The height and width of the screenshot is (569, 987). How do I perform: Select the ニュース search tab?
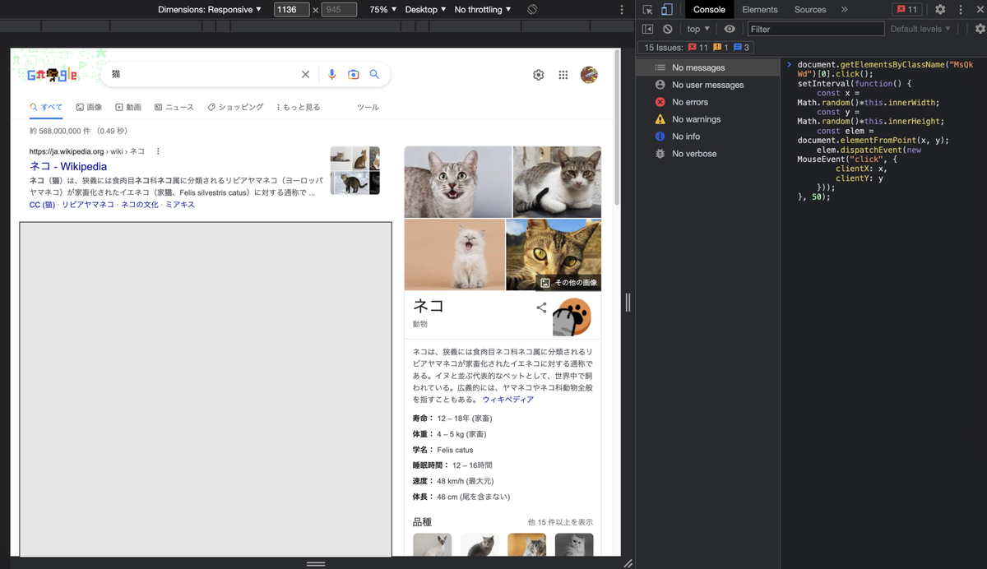(174, 107)
